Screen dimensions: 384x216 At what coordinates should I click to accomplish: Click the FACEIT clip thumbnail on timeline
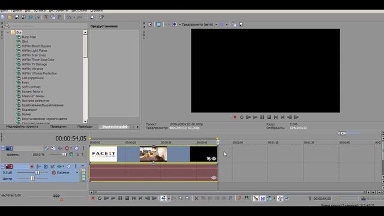point(103,154)
